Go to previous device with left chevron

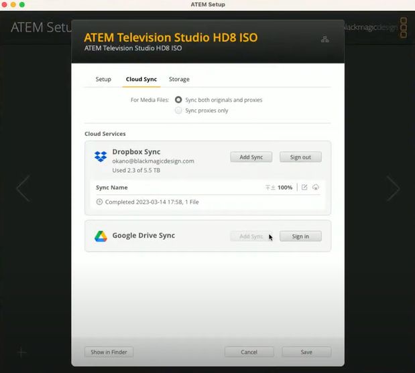[23, 188]
